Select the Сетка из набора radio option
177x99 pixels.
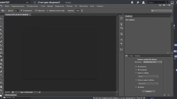tap(136, 73)
